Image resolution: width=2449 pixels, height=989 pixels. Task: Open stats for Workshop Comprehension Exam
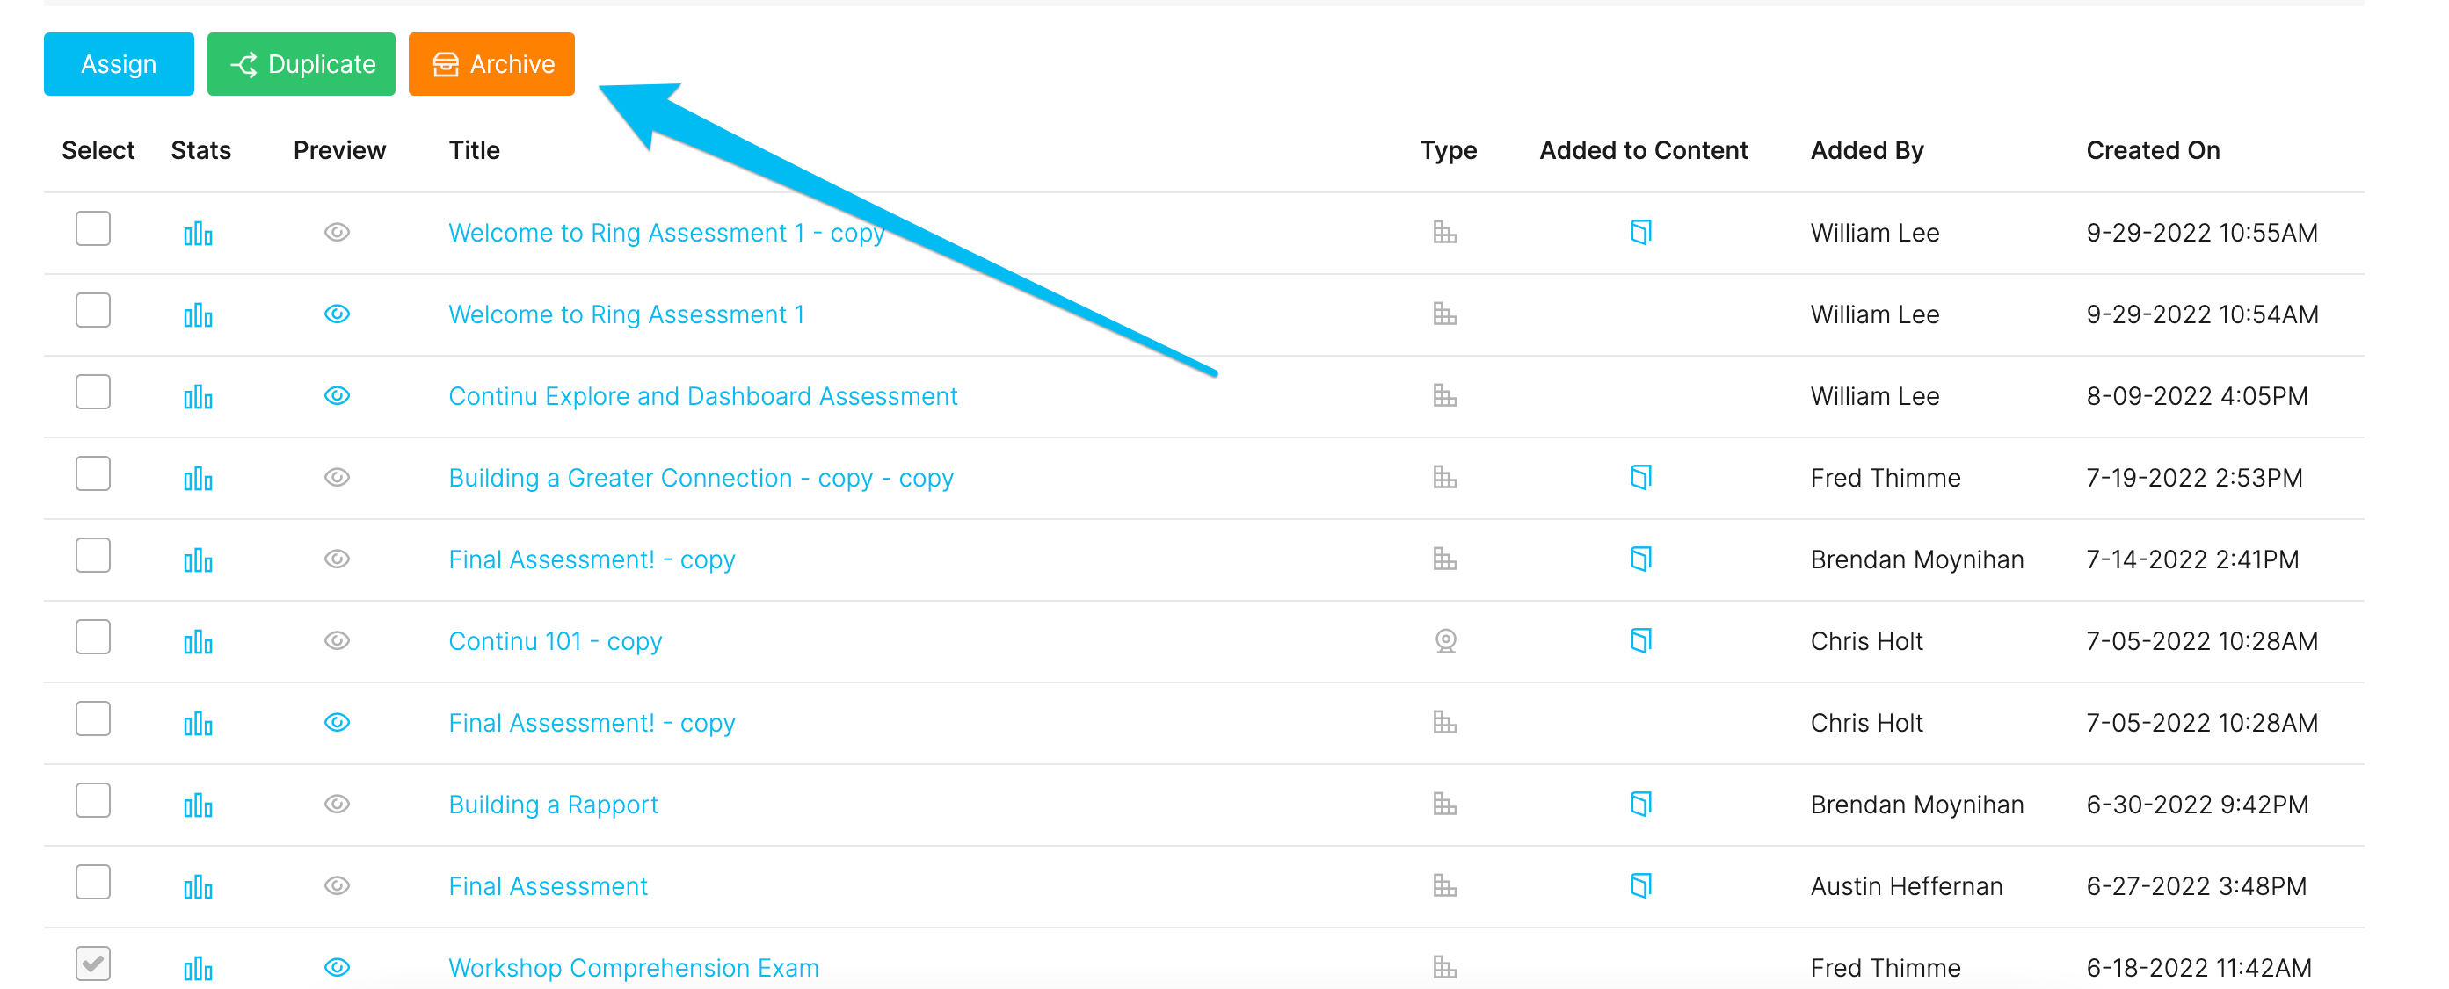click(198, 968)
